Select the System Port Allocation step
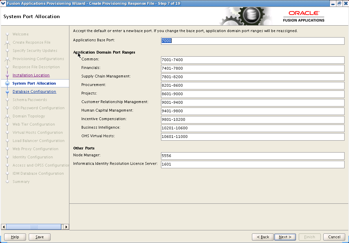Image resolution: width=349 pixels, height=243 pixels. [x=34, y=83]
